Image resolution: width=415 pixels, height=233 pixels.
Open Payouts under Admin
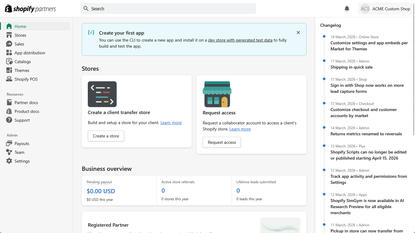click(x=36, y=144)
